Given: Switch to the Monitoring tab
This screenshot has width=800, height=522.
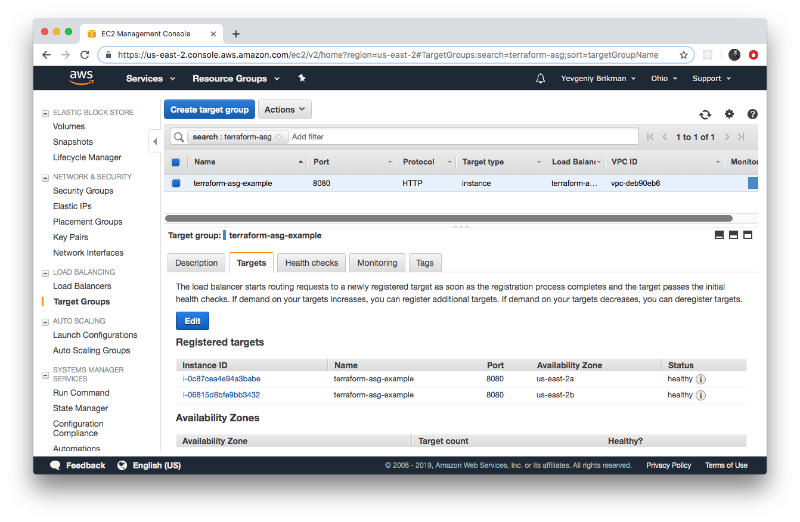Looking at the screenshot, I should pyautogui.click(x=377, y=263).
